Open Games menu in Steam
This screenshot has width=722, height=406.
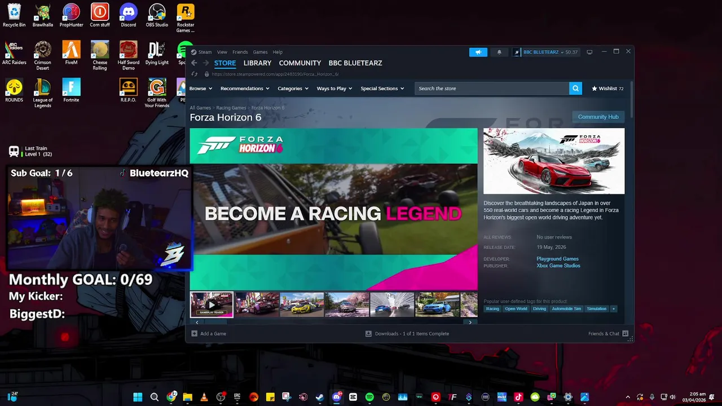pos(260,52)
